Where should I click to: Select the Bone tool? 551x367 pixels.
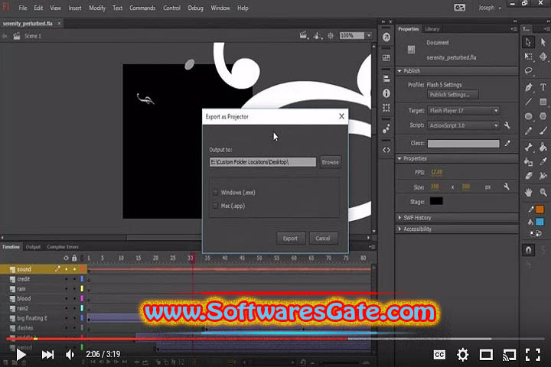(528, 147)
